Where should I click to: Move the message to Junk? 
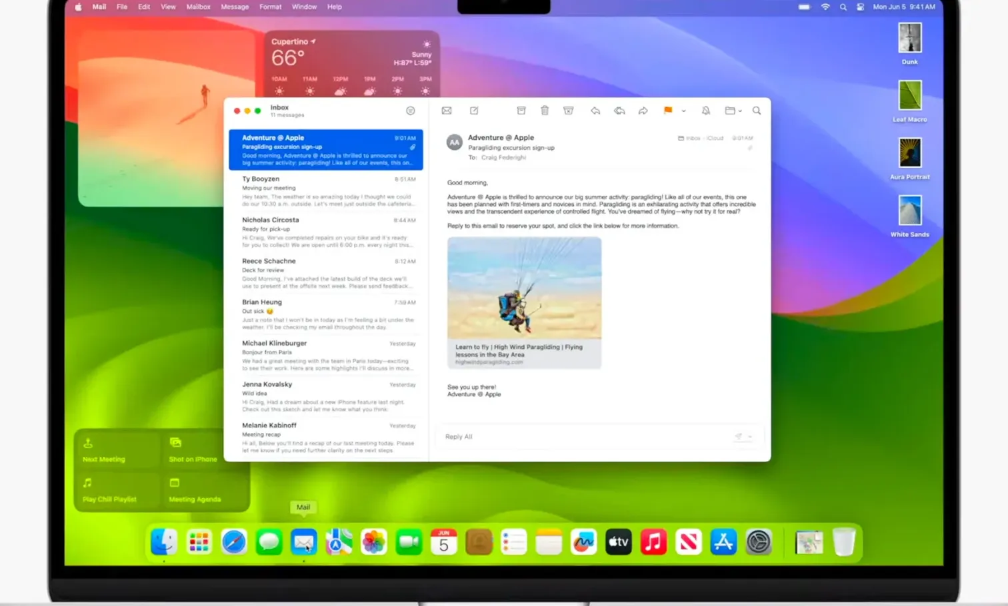(x=568, y=111)
